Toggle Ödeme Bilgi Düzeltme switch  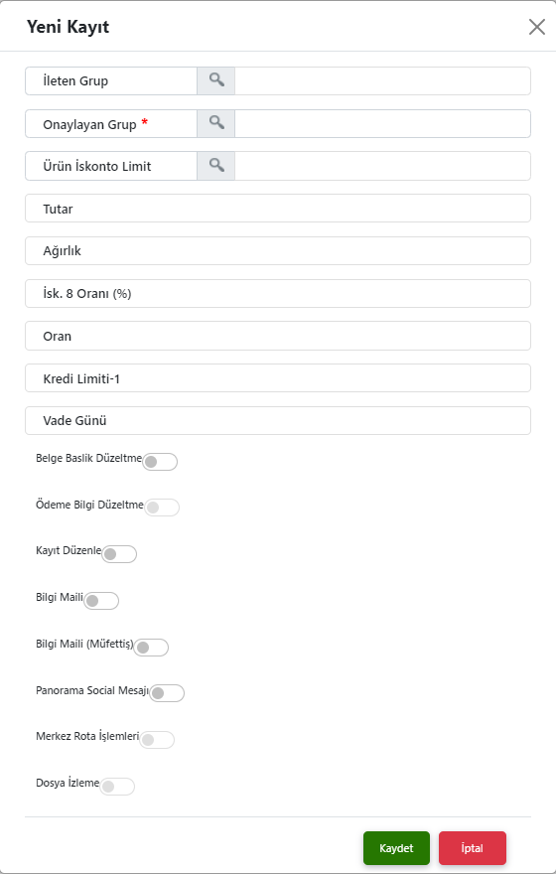tap(162, 508)
